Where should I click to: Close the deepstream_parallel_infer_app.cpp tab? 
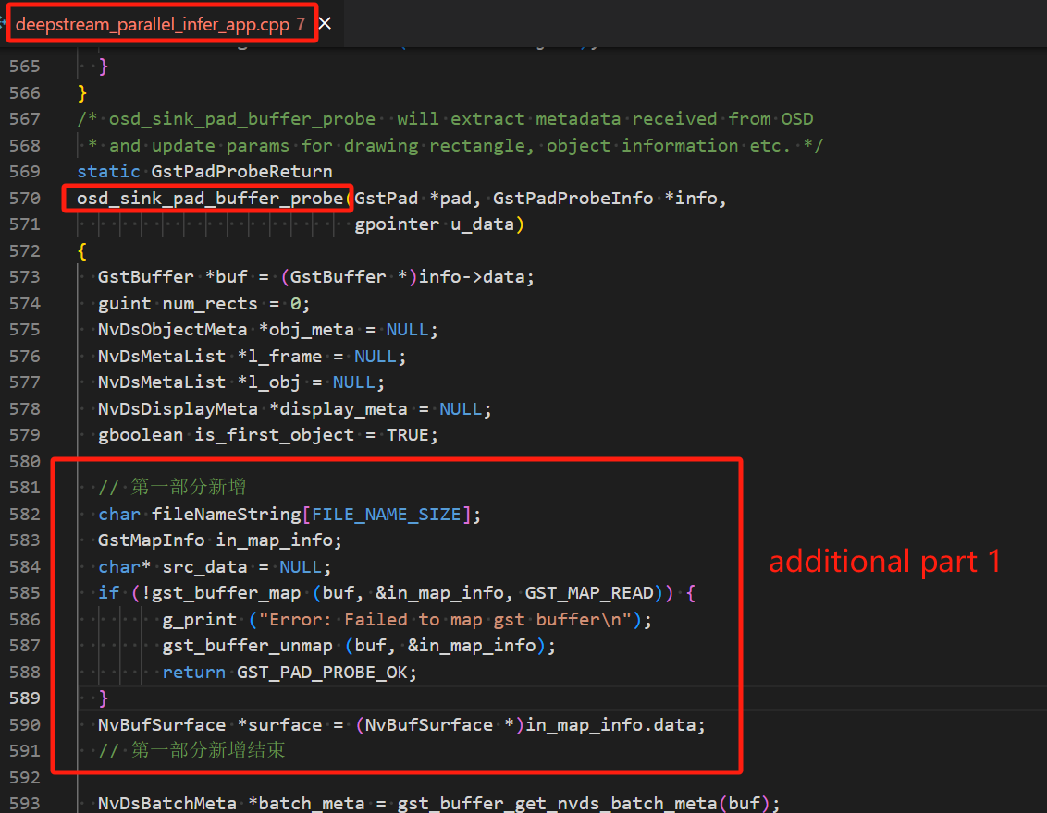(326, 24)
